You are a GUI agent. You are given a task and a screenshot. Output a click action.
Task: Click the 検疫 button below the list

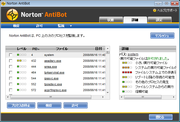49,105
